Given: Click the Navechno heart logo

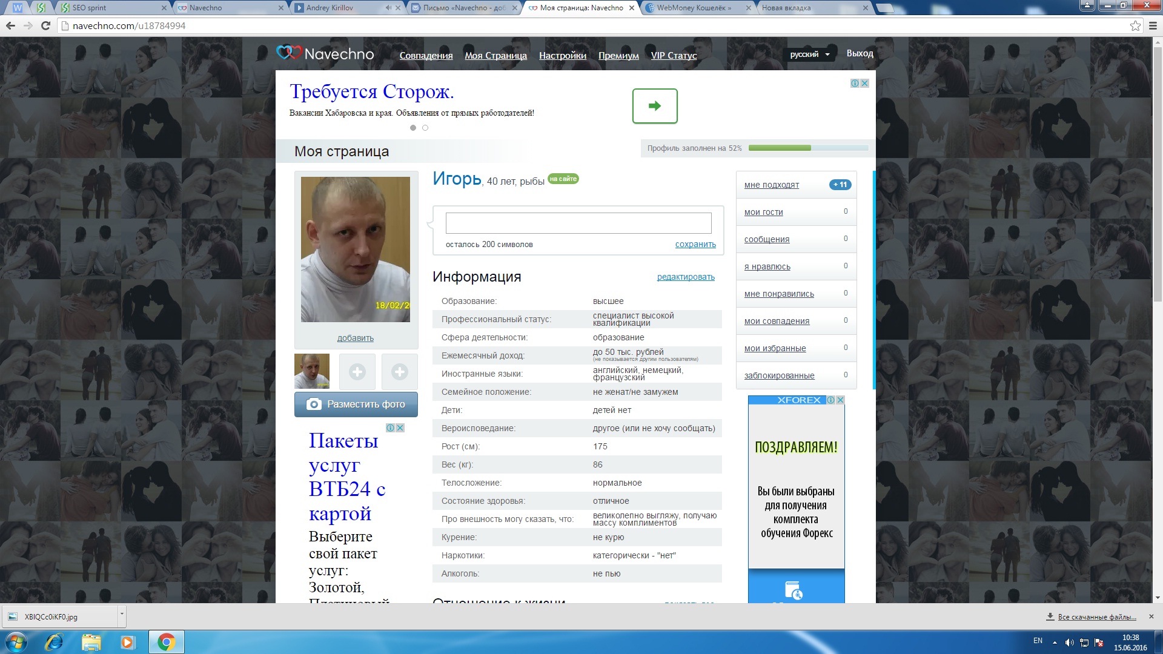Looking at the screenshot, I should (288, 53).
